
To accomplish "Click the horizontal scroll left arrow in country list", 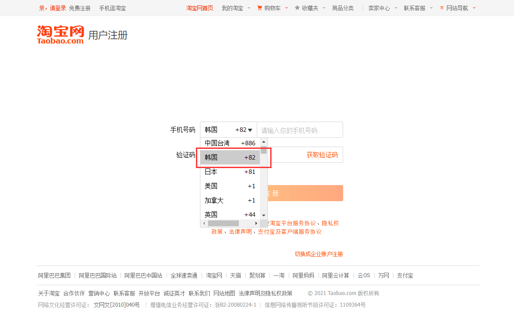I will point(204,223).
